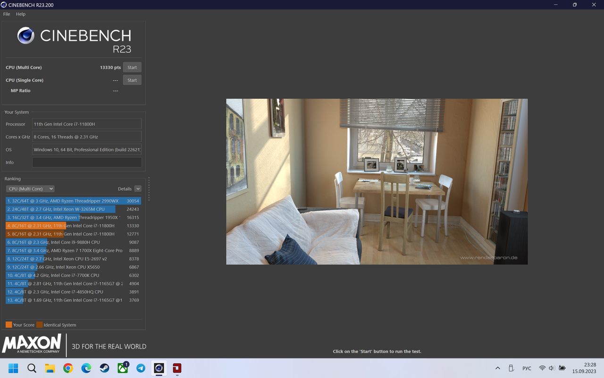Open the dark red app in taskbar
This screenshot has height=378, width=604.
[177, 368]
